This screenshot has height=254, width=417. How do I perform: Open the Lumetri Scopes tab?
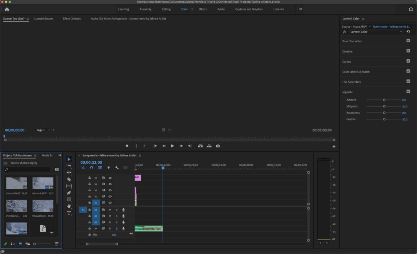44,19
